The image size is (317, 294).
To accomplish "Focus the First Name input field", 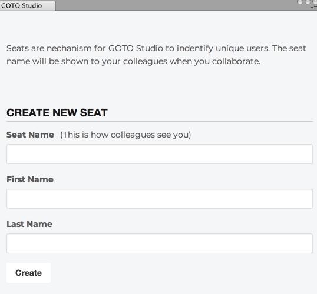I will coord(160,199).
